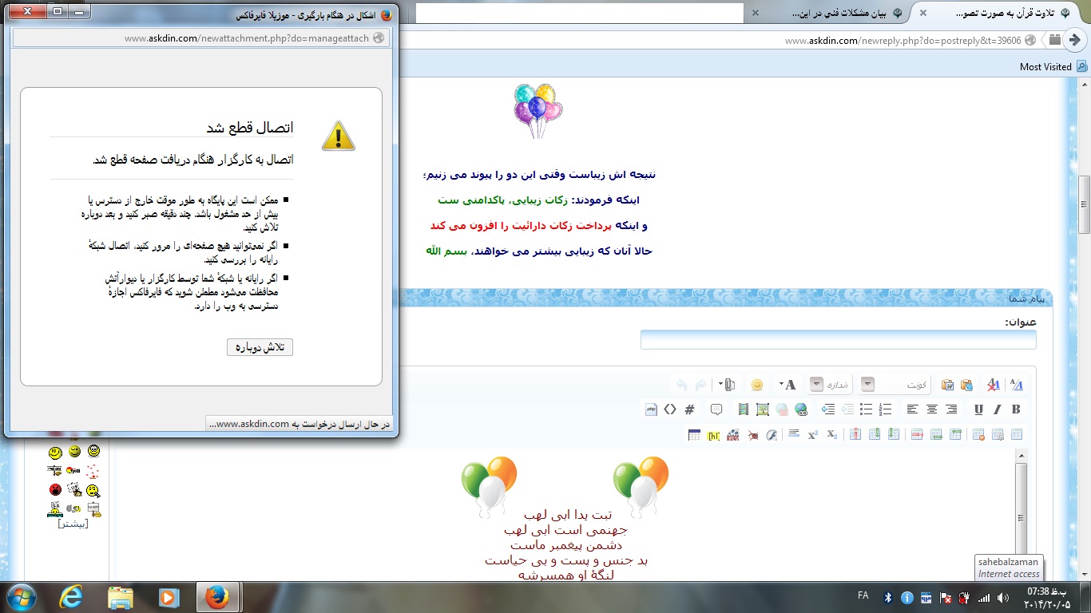
Task: Switch editor mode with A/A icon
Action: (1017, 385)
